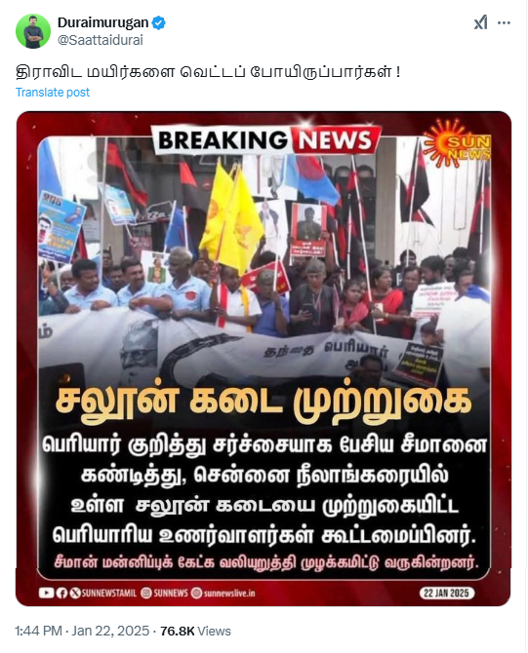Click the 22 JAN 2025 date badge
This screenshot has height=653, width=528.
[446, 593]
